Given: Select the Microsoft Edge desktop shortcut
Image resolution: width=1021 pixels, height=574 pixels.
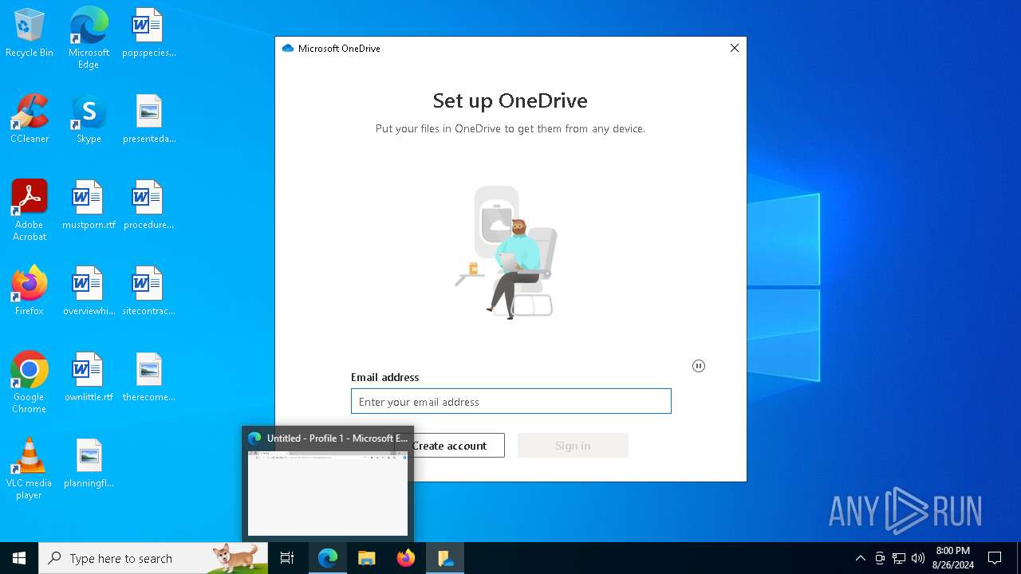Looking at the screenshot, I should 89,37.
